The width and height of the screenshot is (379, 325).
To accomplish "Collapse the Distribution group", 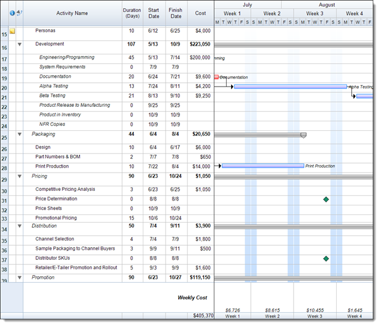I will point(20,226).
